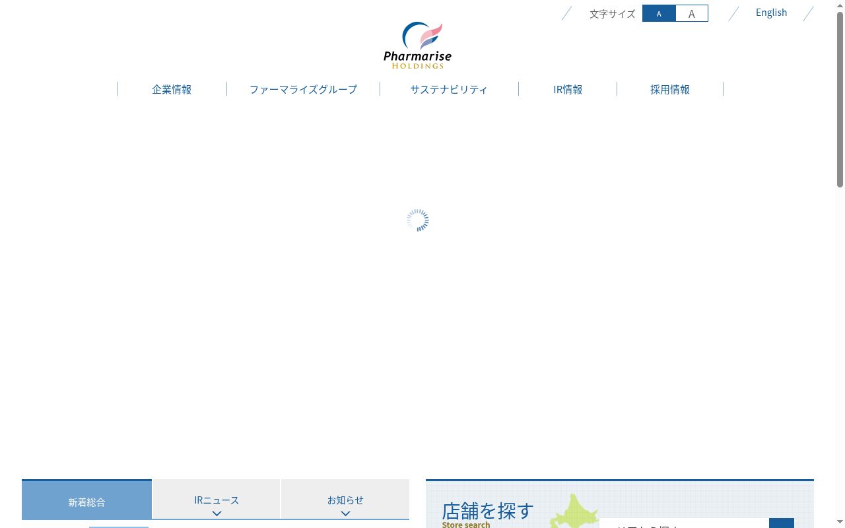The height and width of the screenshot is (528, 845).
Task: Open IR情報 menu
Action: coord(568,89)
